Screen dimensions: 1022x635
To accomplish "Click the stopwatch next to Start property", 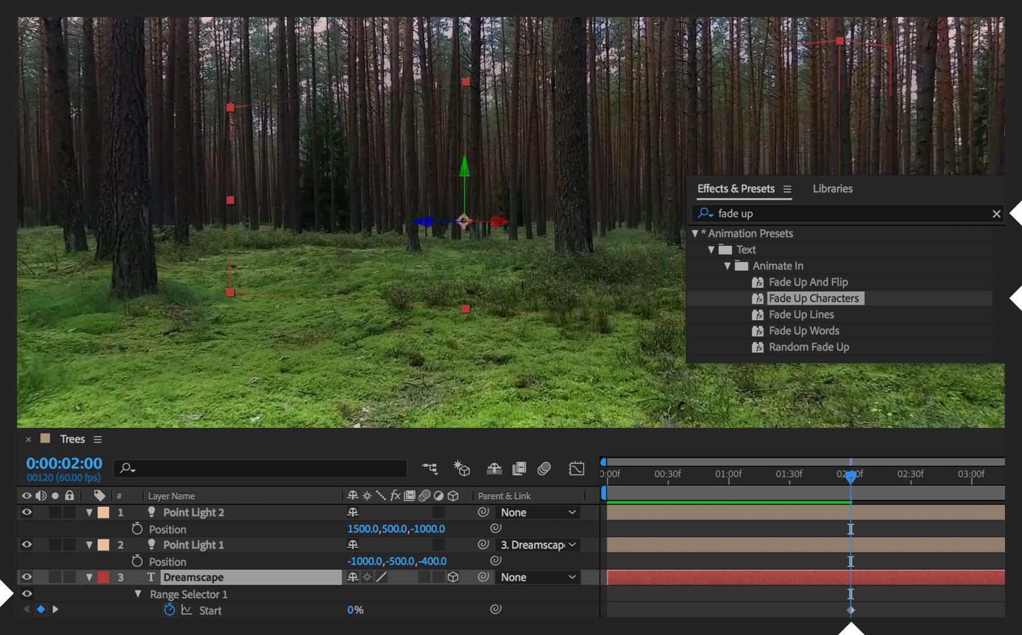I will 169,610.
